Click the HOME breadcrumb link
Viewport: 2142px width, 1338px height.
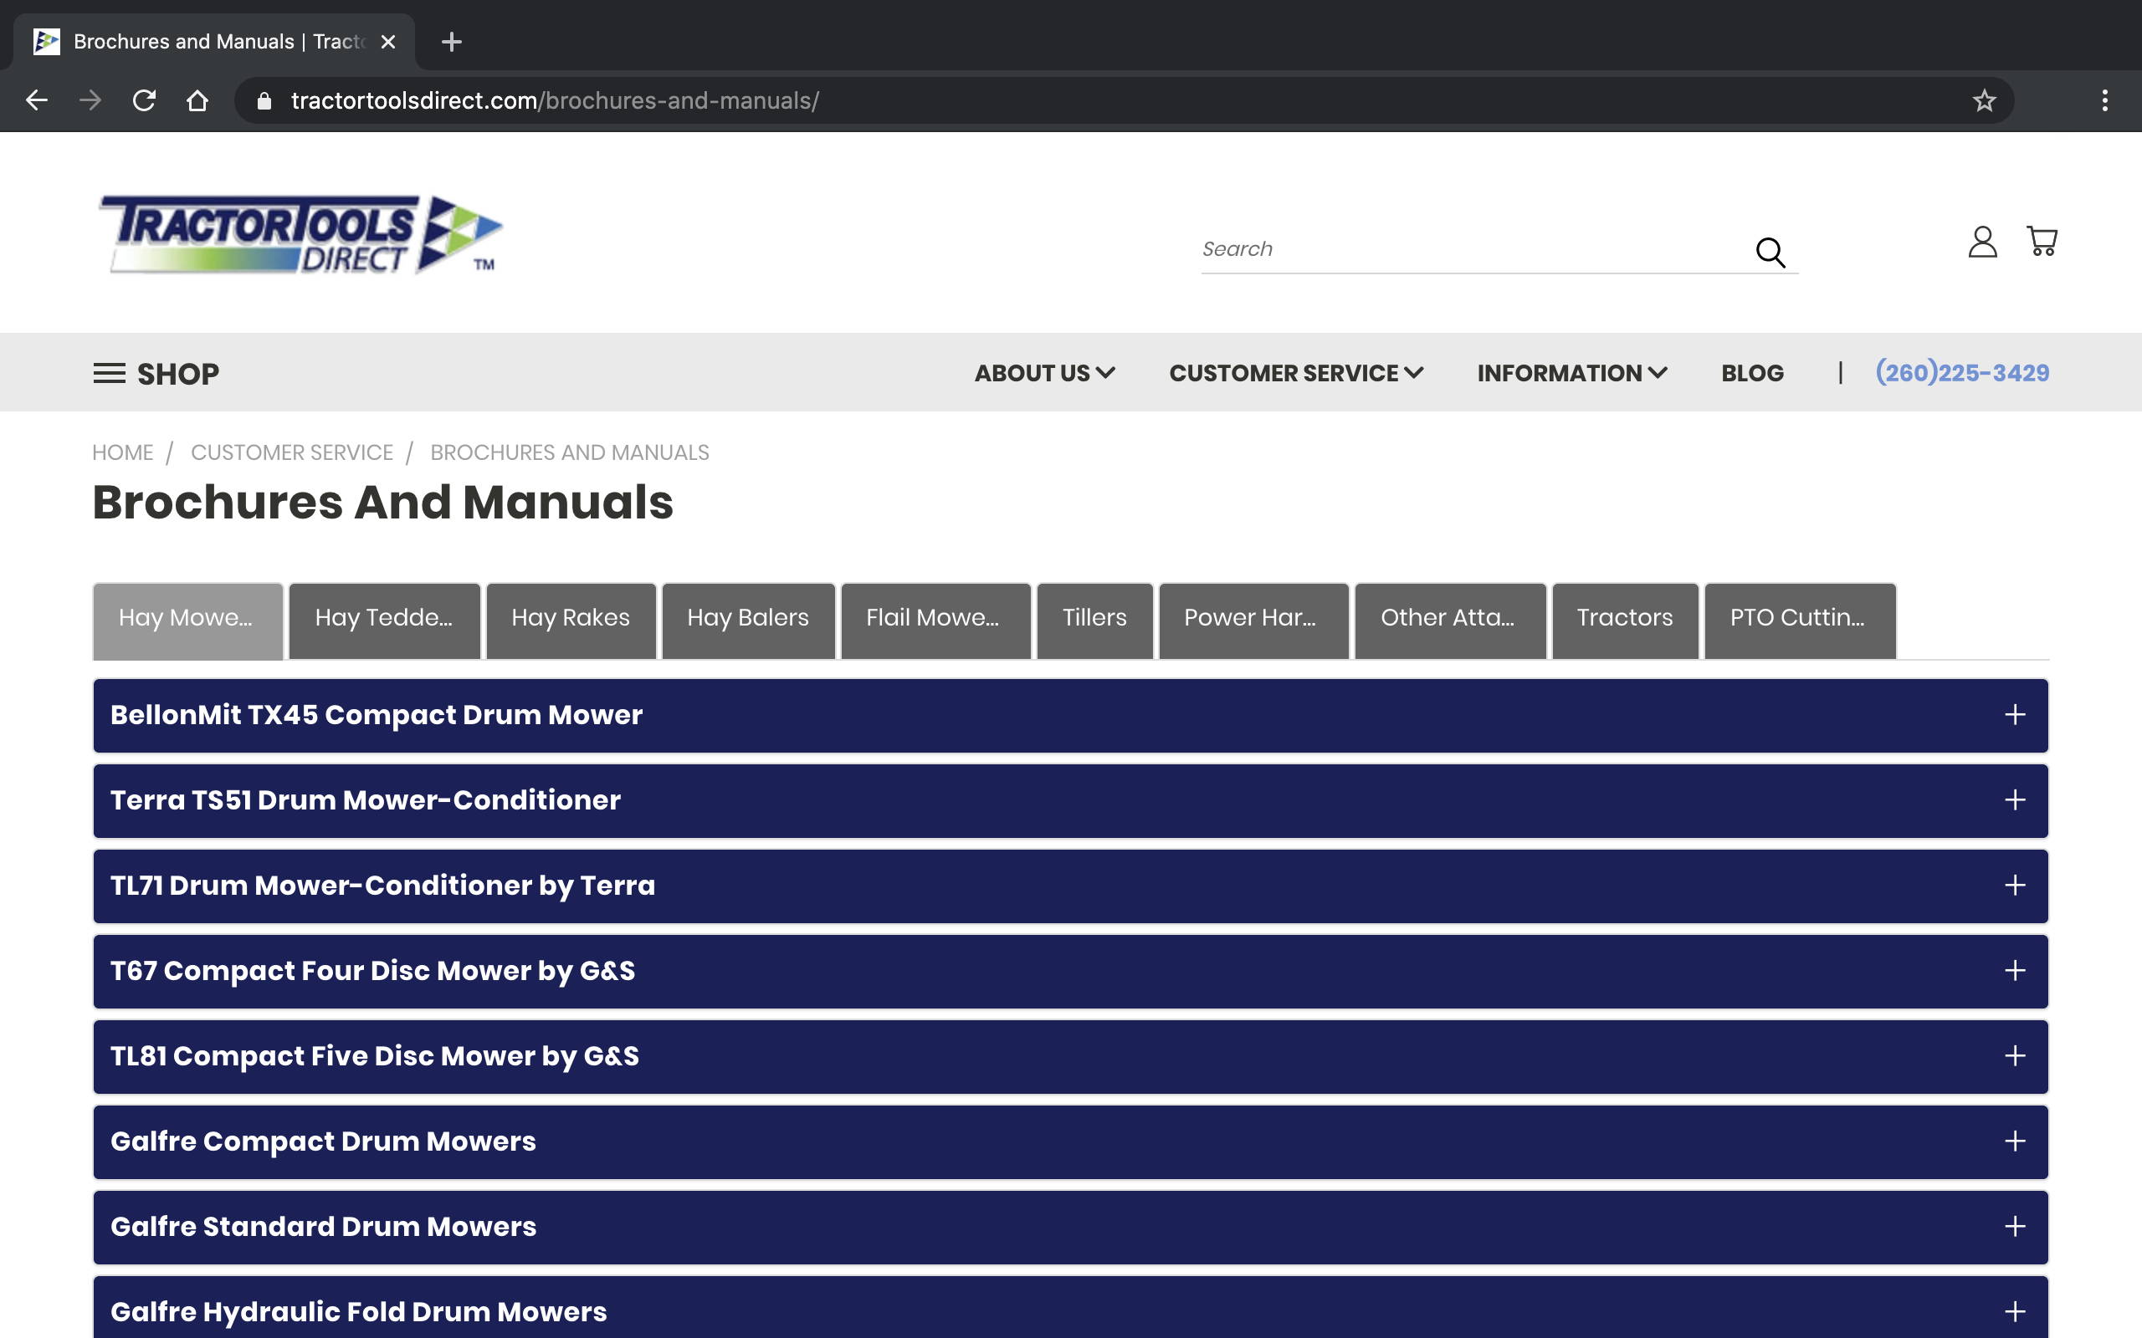click(x=122, y=453)
